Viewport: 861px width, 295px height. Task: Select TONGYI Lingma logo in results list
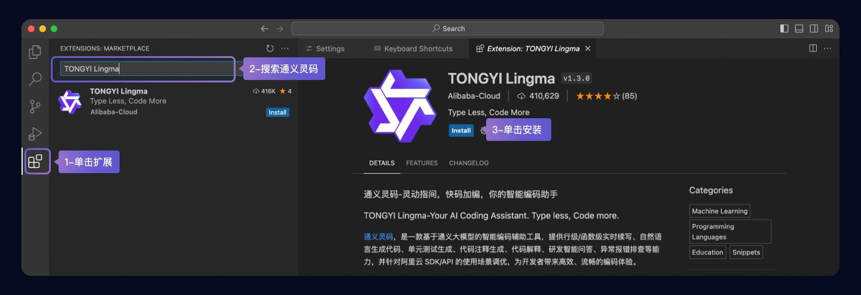(70, 102)
